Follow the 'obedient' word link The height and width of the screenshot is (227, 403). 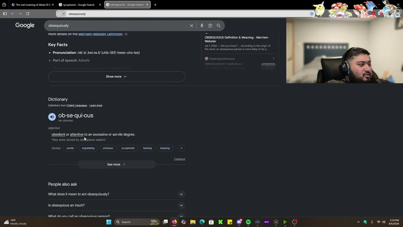58,135
